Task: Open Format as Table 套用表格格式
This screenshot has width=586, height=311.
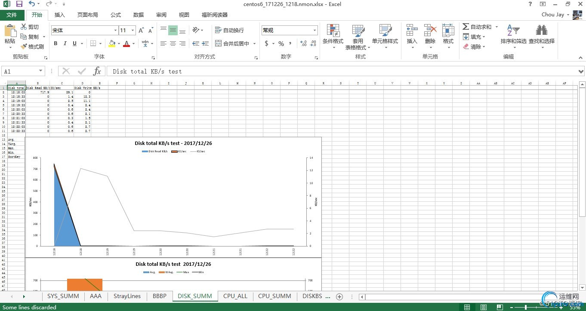Action: [358, 37]
